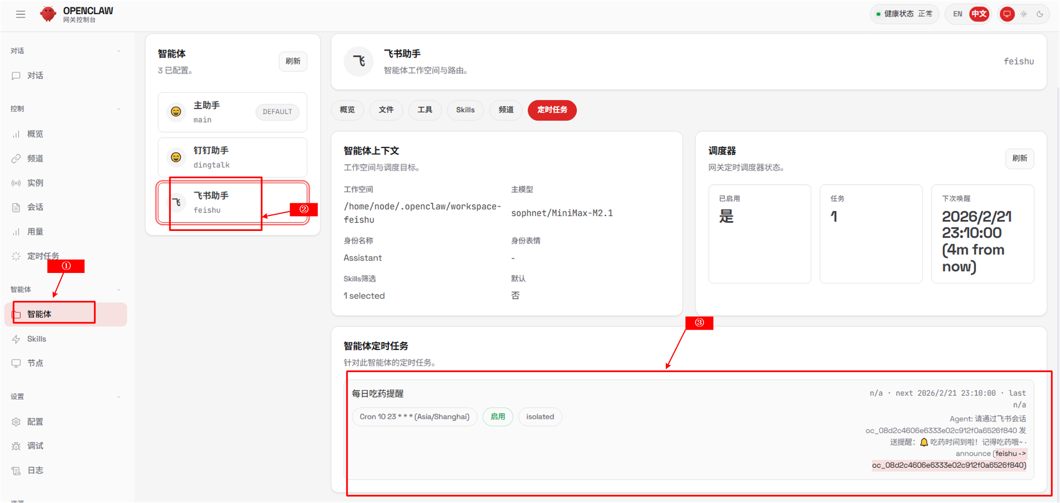Switch language to EN
Screen dimensions: 1060x503
click(957, 14)
